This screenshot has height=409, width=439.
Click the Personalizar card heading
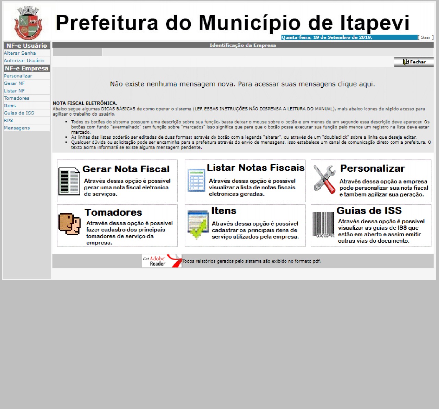372,168
